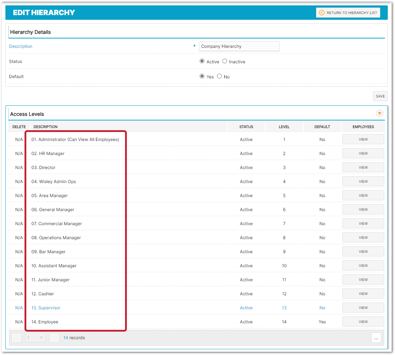The image size is (395, 355).
Task: Open the page number dropdown in pager
Action: (35, 338)
